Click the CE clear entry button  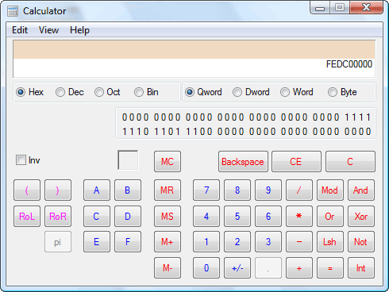[x=296, y=162]
